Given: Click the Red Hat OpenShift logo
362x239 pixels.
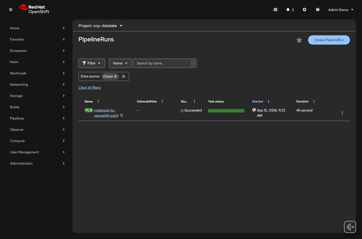Looking at the screenshot, I should pyautogui.click(x=34, y=9).
